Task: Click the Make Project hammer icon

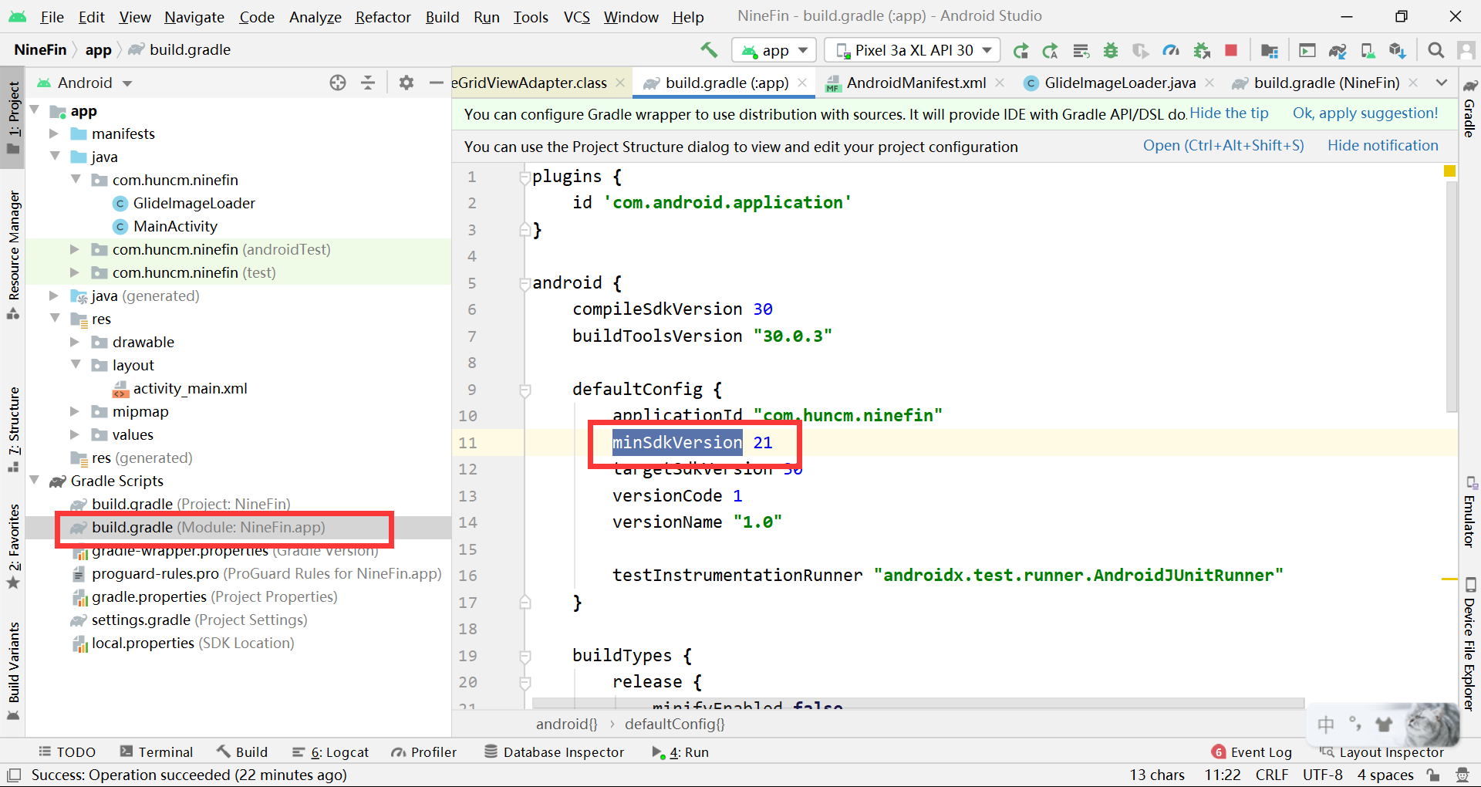Action: (x=709, y=50)
